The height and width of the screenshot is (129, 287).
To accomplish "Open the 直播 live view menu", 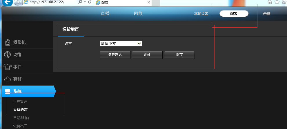I will point(105,14).
